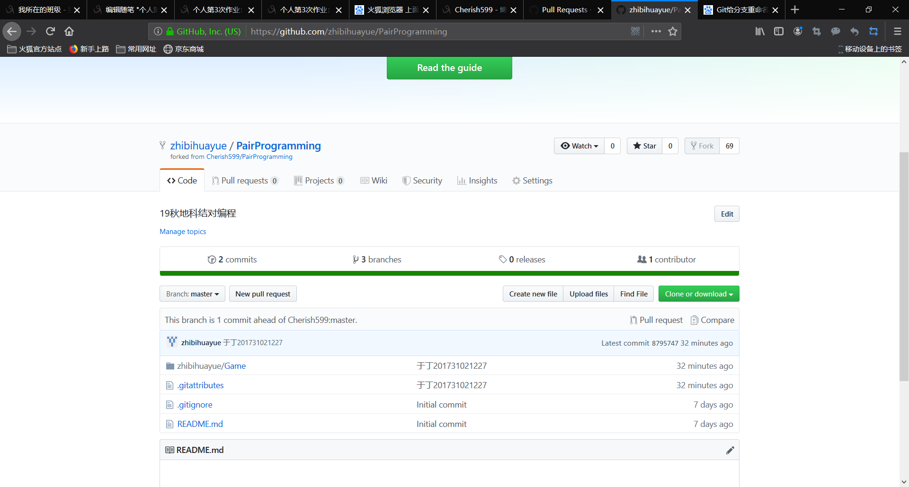Click the Find File button
Screen dimensions: 909x487
click(634, 294)
